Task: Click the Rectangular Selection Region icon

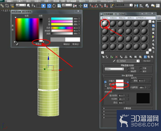Action: (38, 6)
